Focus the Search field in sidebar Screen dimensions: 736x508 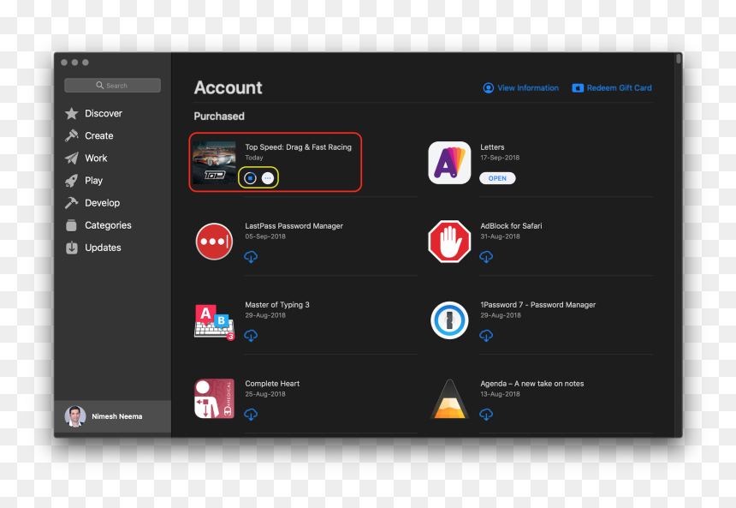(113, 86)
